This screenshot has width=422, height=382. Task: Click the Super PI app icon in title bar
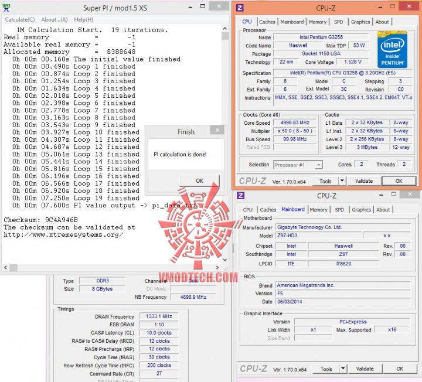point(6,8)
